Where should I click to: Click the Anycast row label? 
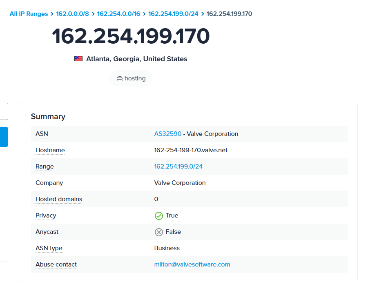coord(47,232)
